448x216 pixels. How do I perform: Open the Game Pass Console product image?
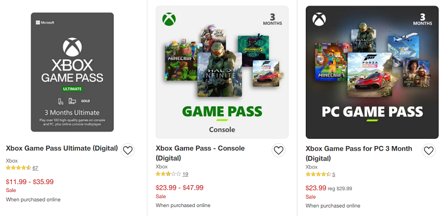coord(222,72)
